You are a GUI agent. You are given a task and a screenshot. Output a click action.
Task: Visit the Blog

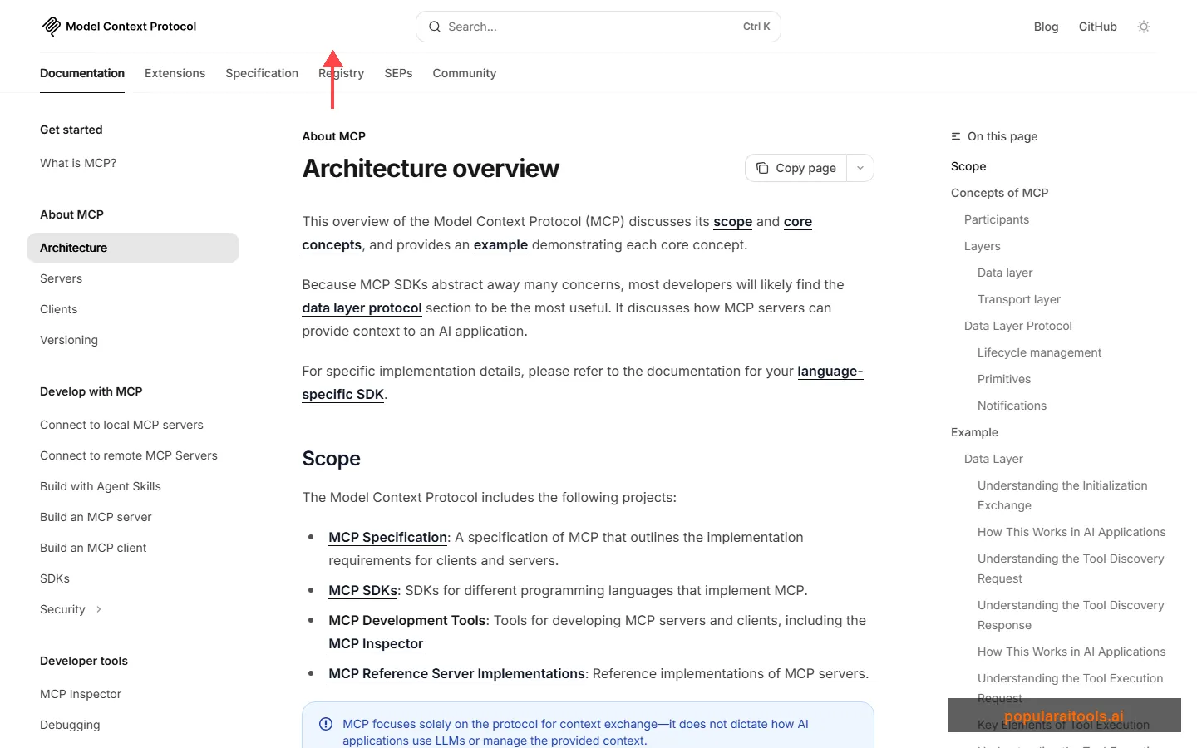pyautogui.click(x=1046, y=27)
